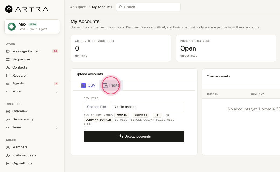Click the Overview grid icon
Image resolution: width=280 pixels, height=172 pixels.
coord(8,112)
